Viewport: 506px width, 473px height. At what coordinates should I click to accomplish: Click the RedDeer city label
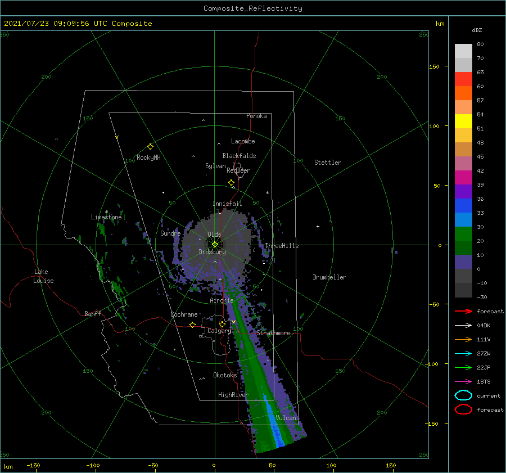point(238,170)
